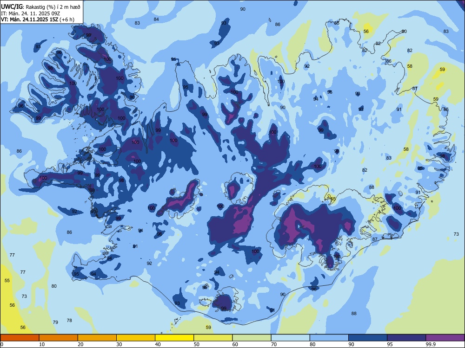The image size is (465, 348).
Task: Select the '50' legend tick label
Action: (x=196, y=344)
